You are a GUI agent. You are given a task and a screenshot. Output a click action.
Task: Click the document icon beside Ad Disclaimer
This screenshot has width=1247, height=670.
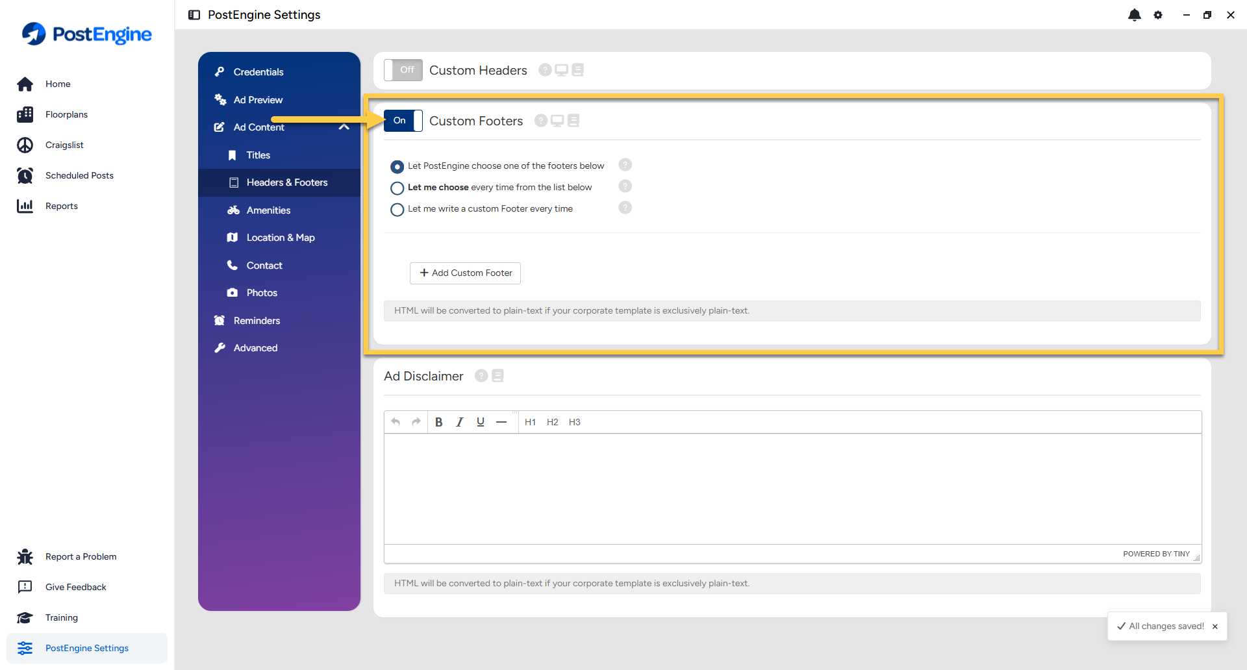[x=498, y=376]
